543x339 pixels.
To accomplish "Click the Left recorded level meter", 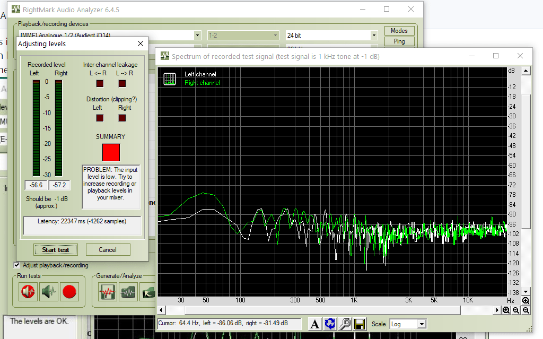I will [37, 128].
